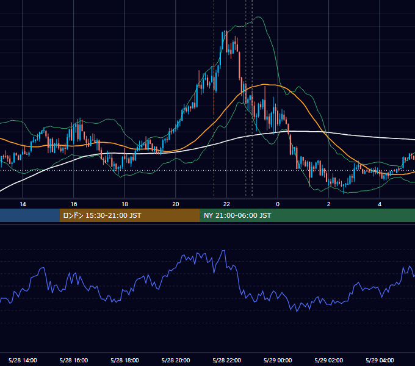Click the '5/28 22:00' label on indicator axis
The height and width of the screenshot is (366, 415).
(226, 361)
